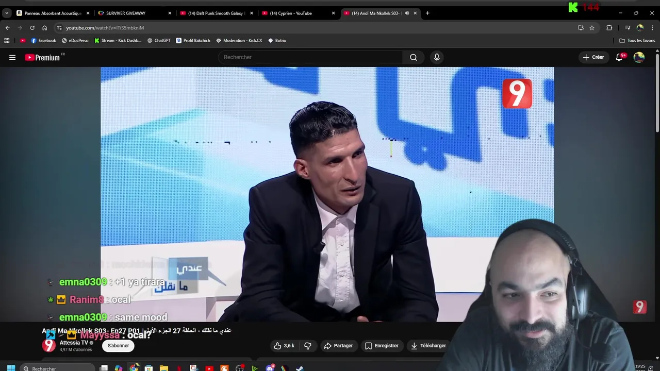The height and width of the screenshot is (371, 660).
Task: Switch to Panneau Absorbant Acoustique tab
Action: [53, 13]
